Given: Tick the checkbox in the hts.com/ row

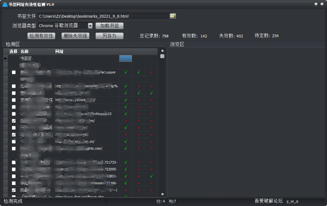Looking at the screenshot, I should [14, 148].
